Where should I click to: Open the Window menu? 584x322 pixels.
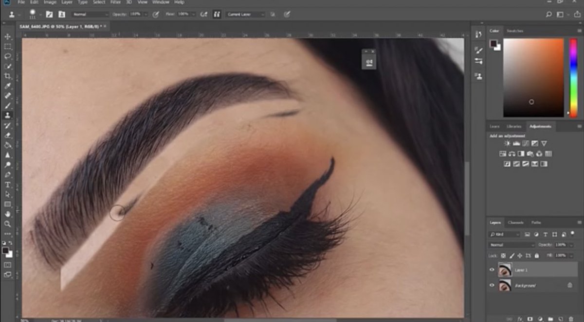[161, 2]
